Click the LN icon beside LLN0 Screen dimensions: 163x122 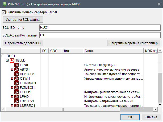pyautogui.click(x=16, y=65)
